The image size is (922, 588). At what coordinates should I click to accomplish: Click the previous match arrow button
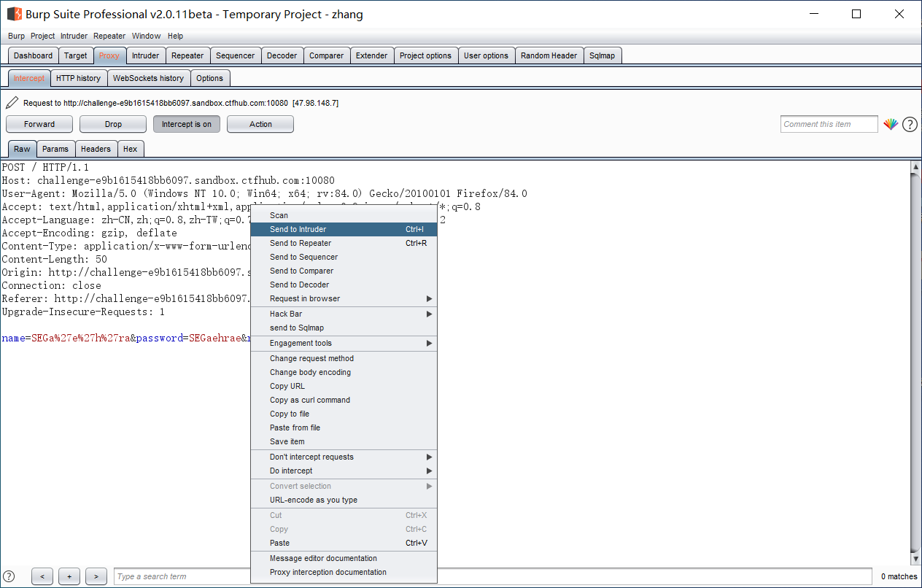click(x=42, y=576)
